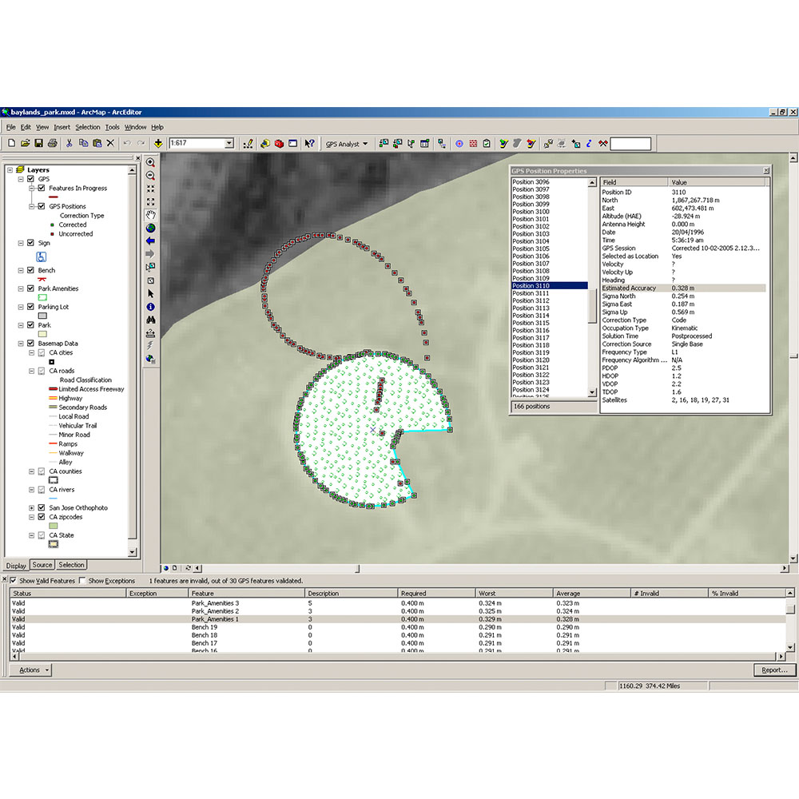Click the Park Amenities green symbol swatch
This screenshot has height=799, width=799.
coord(43,297)
